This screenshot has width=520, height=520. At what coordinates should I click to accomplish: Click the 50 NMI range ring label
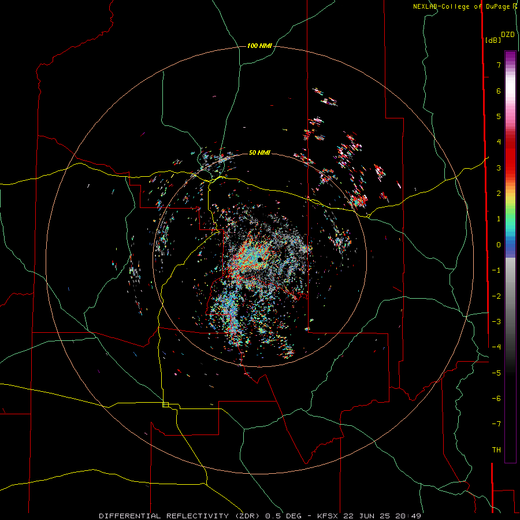259,153
